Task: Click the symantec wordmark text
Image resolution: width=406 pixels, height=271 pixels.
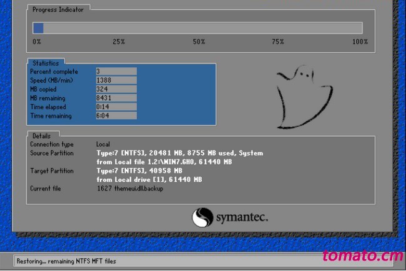Action: [242, 217]
